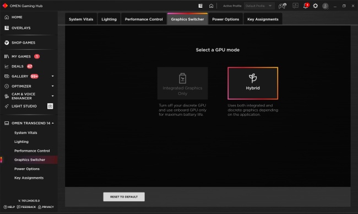358x214 pixels.
Task: Open Key Assignments in sidebar tree
Action: (29, 178)
